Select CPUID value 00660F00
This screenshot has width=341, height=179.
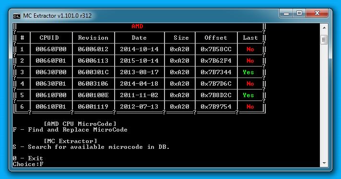click(x=51, y=49)
